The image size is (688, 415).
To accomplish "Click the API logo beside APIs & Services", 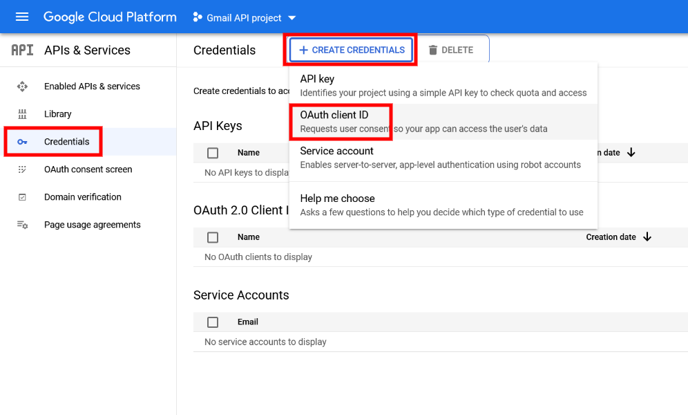I will pos(22,50).
